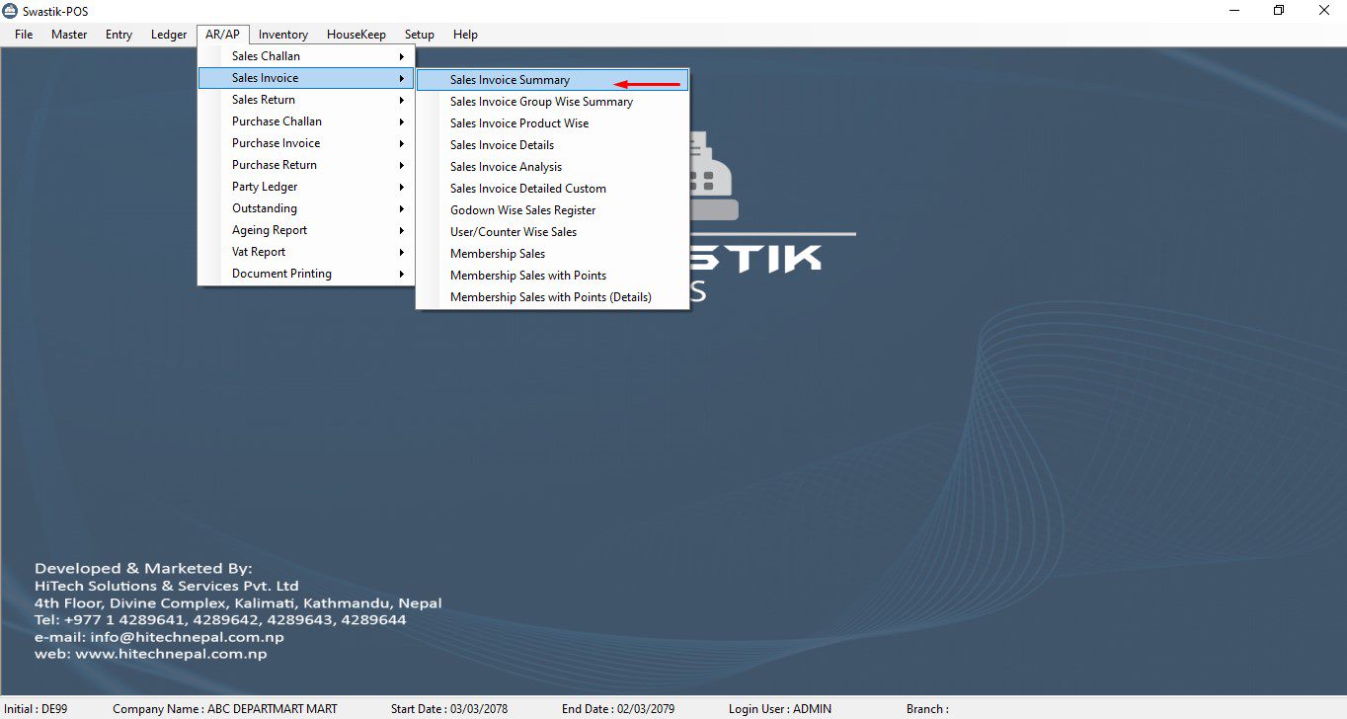Click the Swastik-POS title bar app icon
Screen dimensions: 1347x719
coord(10,10)
